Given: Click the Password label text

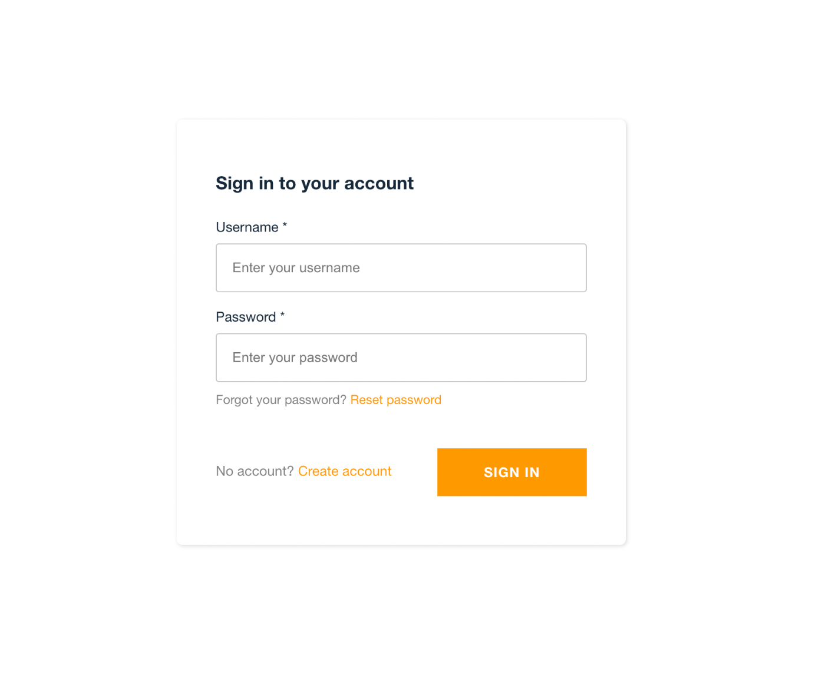Looking at the screenshot, I should point(246,317).
